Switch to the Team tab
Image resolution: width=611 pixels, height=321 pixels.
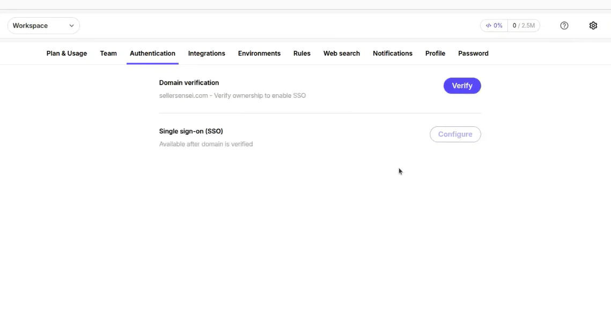coord(108,53)
